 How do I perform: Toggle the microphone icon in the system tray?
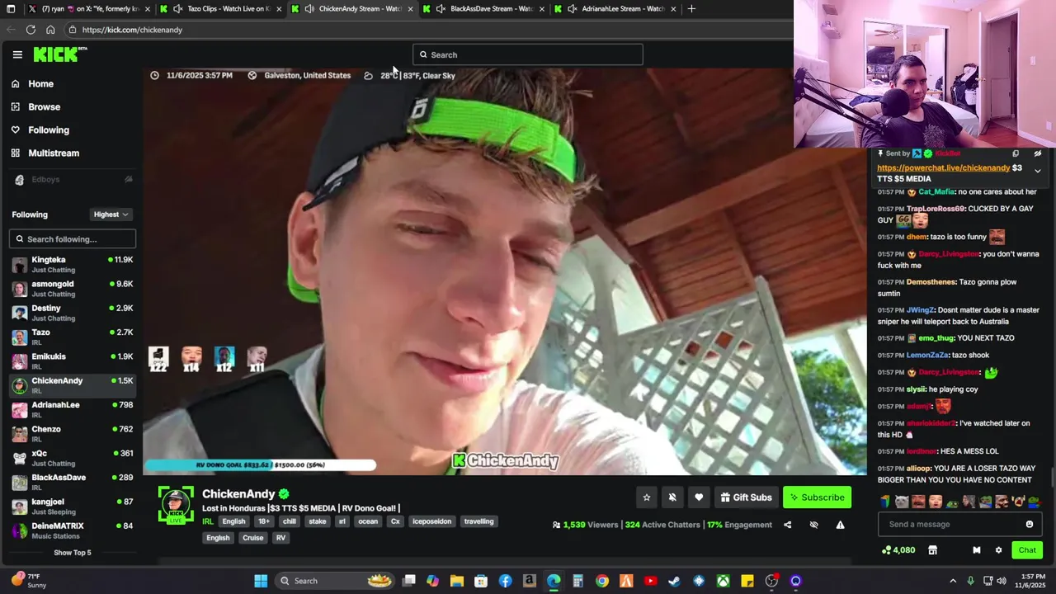(x=970, y=581)
